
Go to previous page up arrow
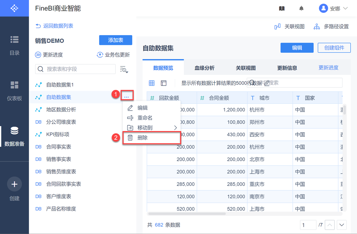(x=330, y=225)
